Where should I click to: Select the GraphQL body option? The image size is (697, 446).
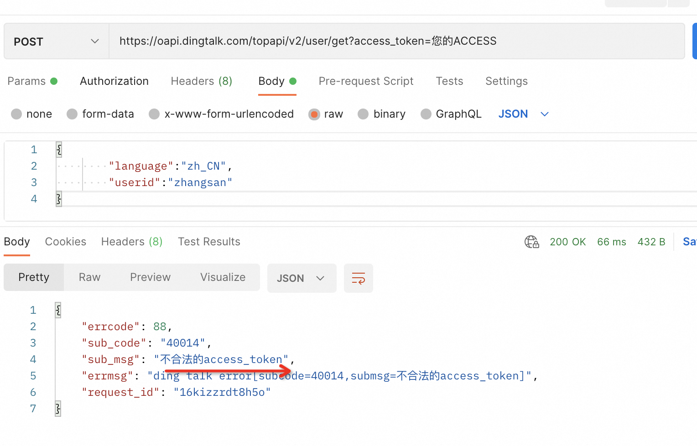(x=426, y=114)
